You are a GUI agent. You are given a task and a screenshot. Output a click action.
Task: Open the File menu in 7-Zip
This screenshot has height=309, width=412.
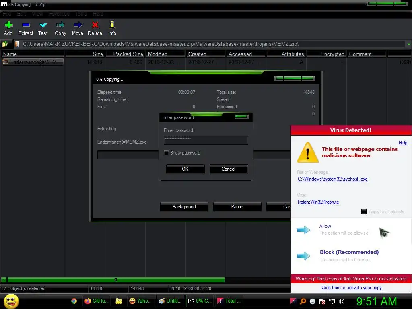point(7,14)
